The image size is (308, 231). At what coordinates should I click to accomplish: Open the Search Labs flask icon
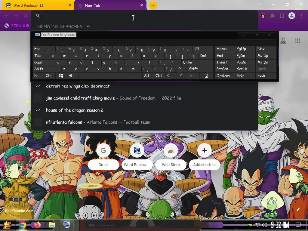(283, 41)
